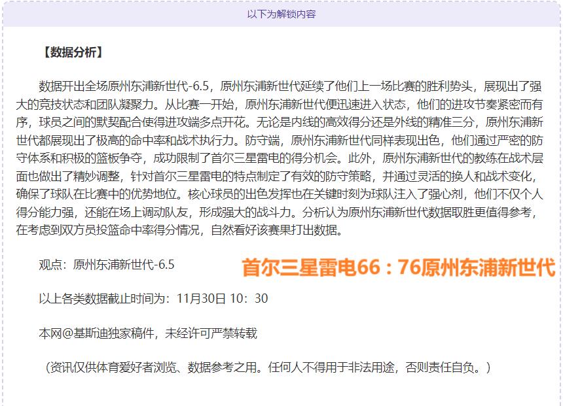
Task: Click paragraph line starting 面也做出了精妙调整
Action: [276, 176]
